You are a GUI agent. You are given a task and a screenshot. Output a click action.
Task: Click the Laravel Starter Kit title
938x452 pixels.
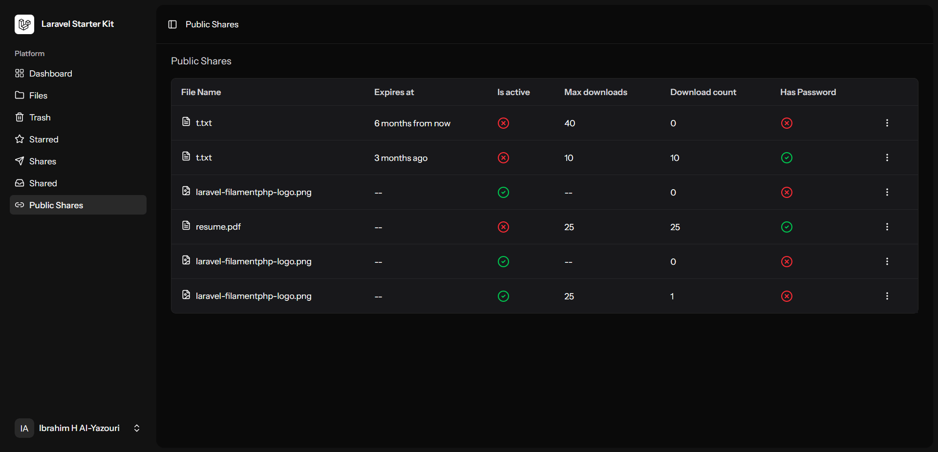click(78, 24)
